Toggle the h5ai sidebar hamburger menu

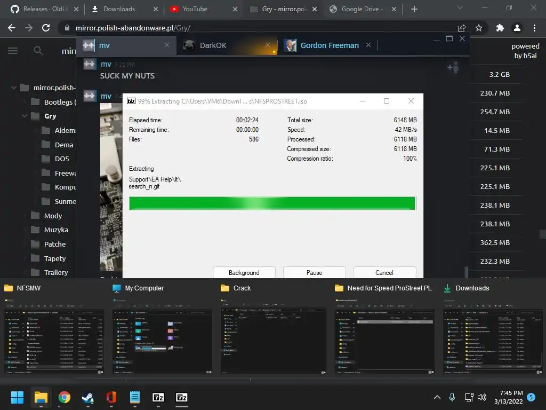13,51
